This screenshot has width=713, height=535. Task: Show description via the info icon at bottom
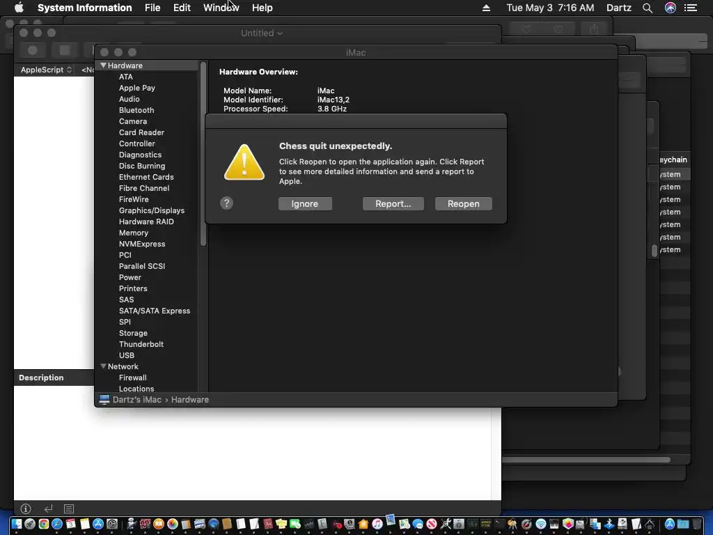tap(26, 509)
